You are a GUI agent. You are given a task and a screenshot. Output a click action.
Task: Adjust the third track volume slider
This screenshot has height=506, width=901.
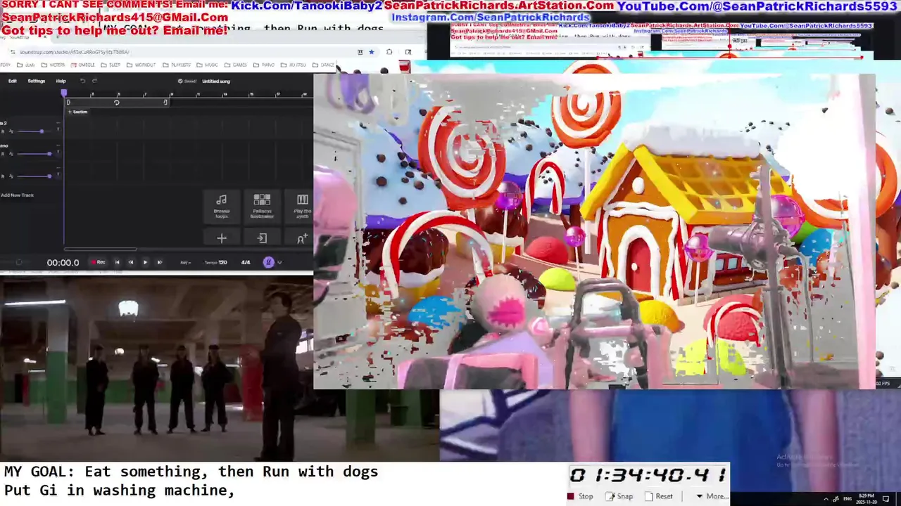[x=35, y=176]
